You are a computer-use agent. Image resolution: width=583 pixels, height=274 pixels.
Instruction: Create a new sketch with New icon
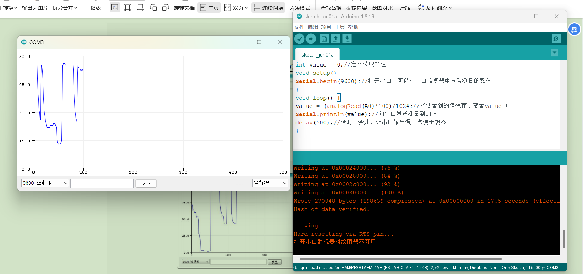[x=324, y=39]
